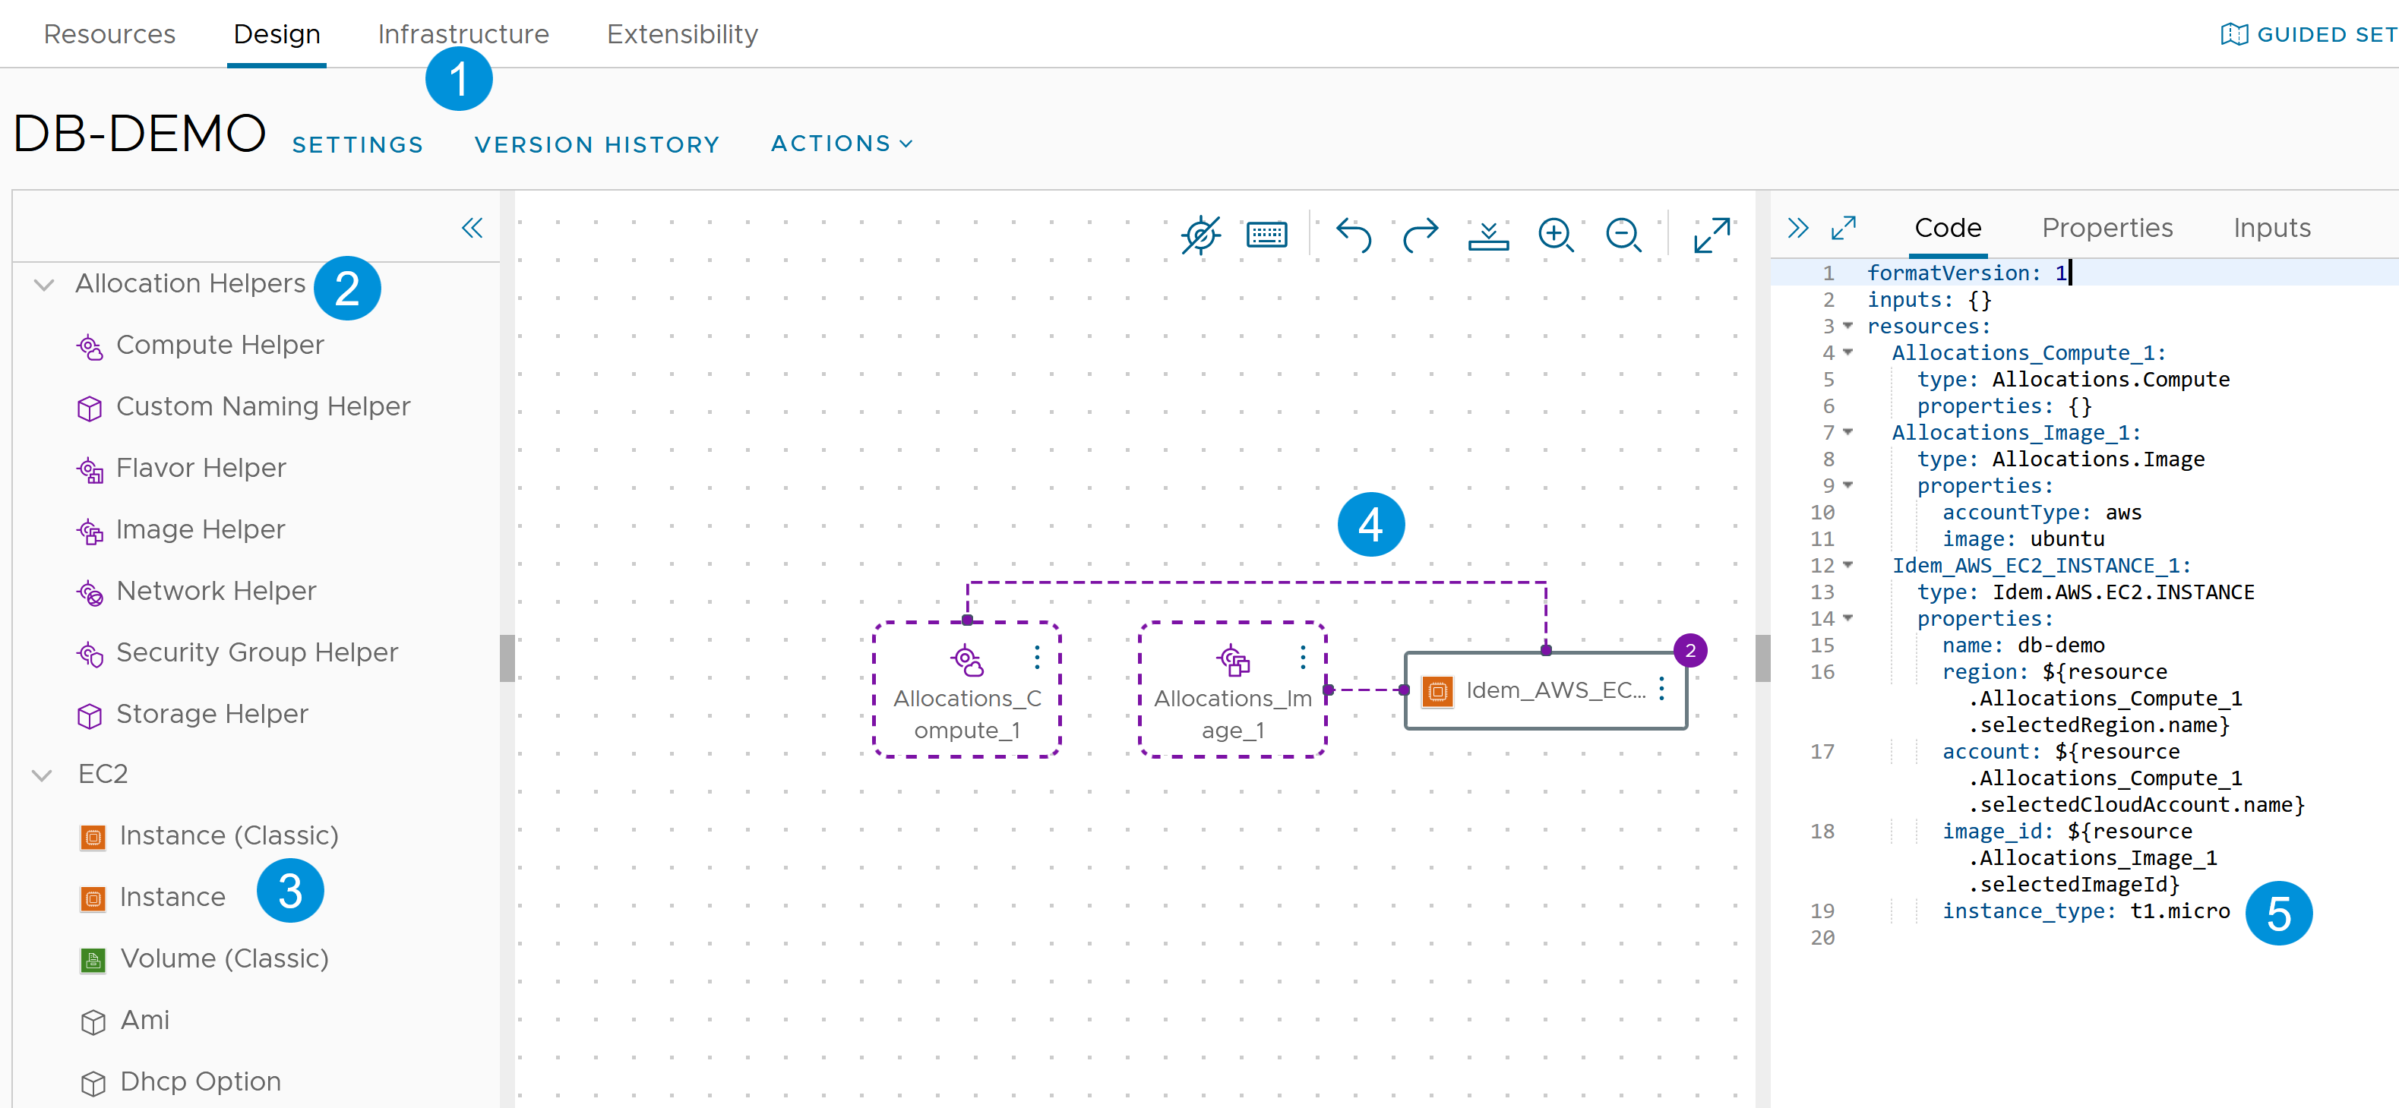Click the Compute Helper icon in sidebar
This screenshot has height=1108, width=2399.
pyautogui.click(x=89, y=344)
